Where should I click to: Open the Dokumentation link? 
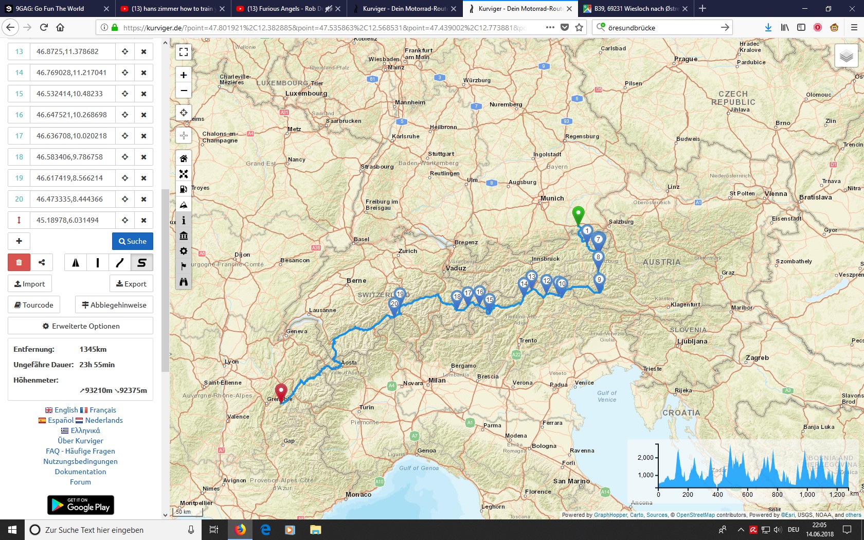81,472
